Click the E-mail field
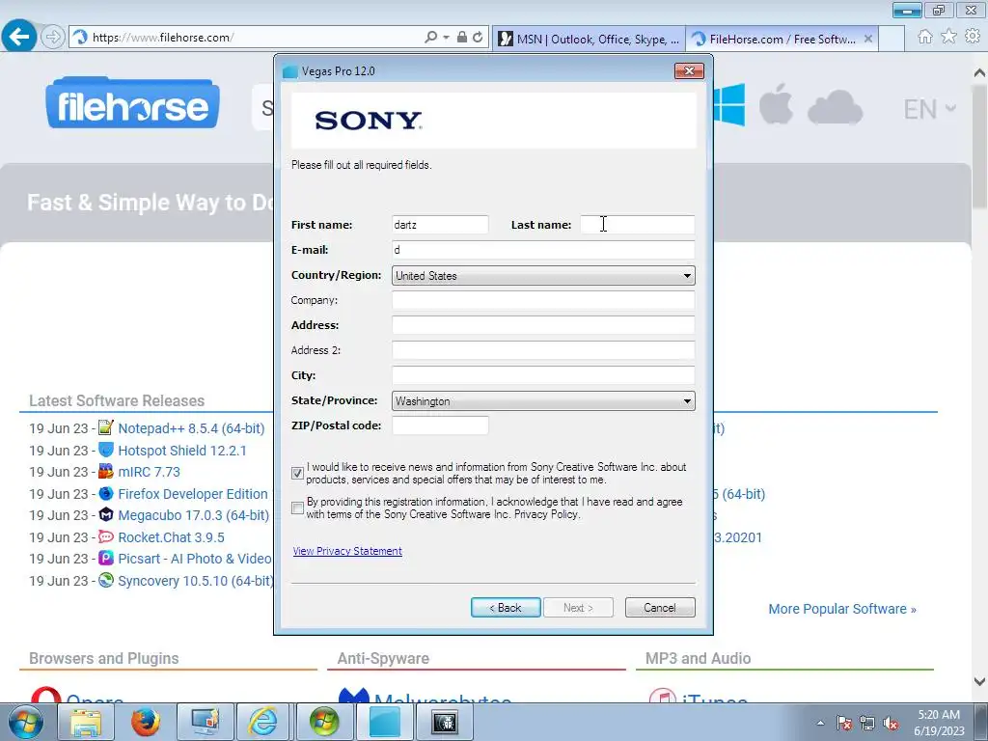 coord(543,250)
